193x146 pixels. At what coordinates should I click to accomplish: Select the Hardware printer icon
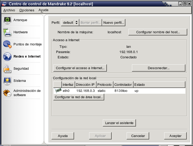point(7,32)
